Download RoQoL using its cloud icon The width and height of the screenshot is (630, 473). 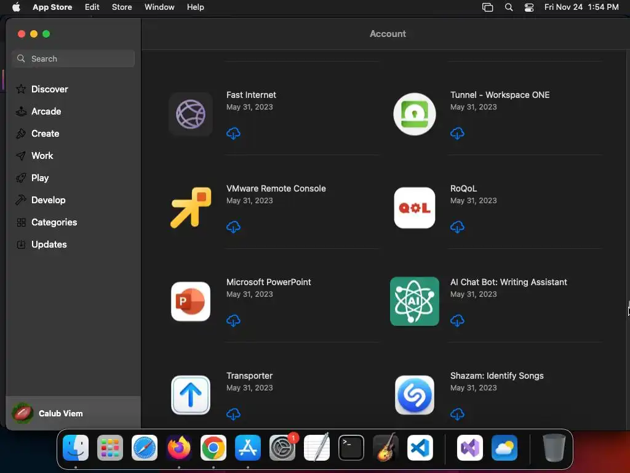(457, 227)
